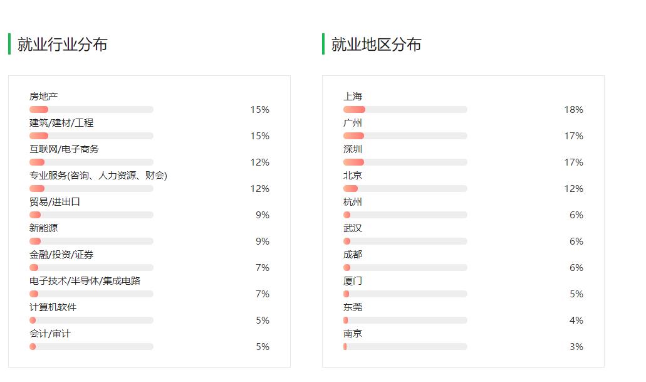This screenshot has height=382, width=646.
Task: Click the 房地产 progress bar
Action: [91, 110]
